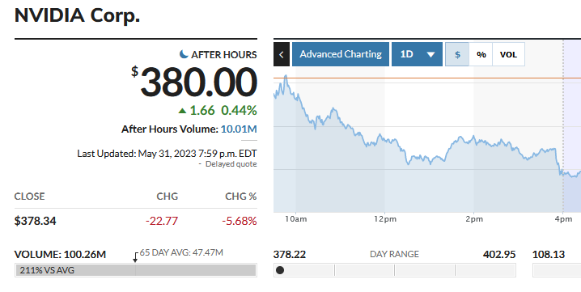This screenshot has width=581, height=292.
Task: Click the NVIDIA Corp. heading
Action: tap(77, 16)
